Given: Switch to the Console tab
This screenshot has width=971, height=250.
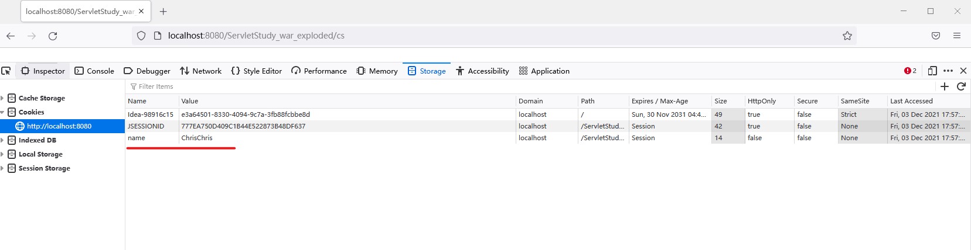Looking at the screenshot, I should click(94, 71).
